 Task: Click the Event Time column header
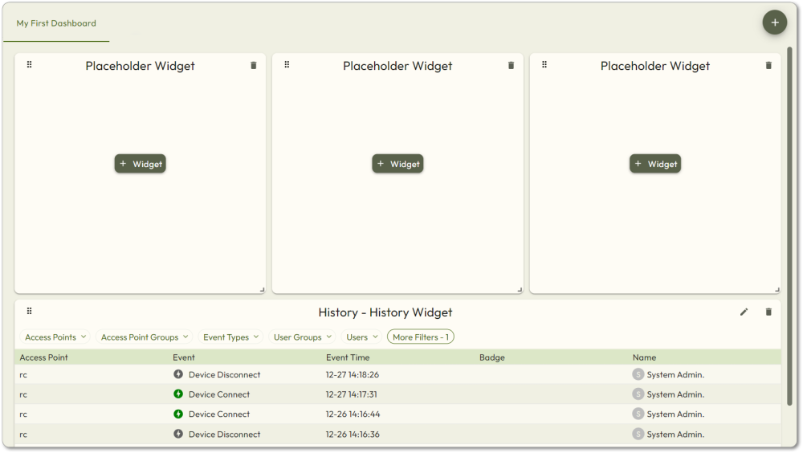[x=348, y=357]
